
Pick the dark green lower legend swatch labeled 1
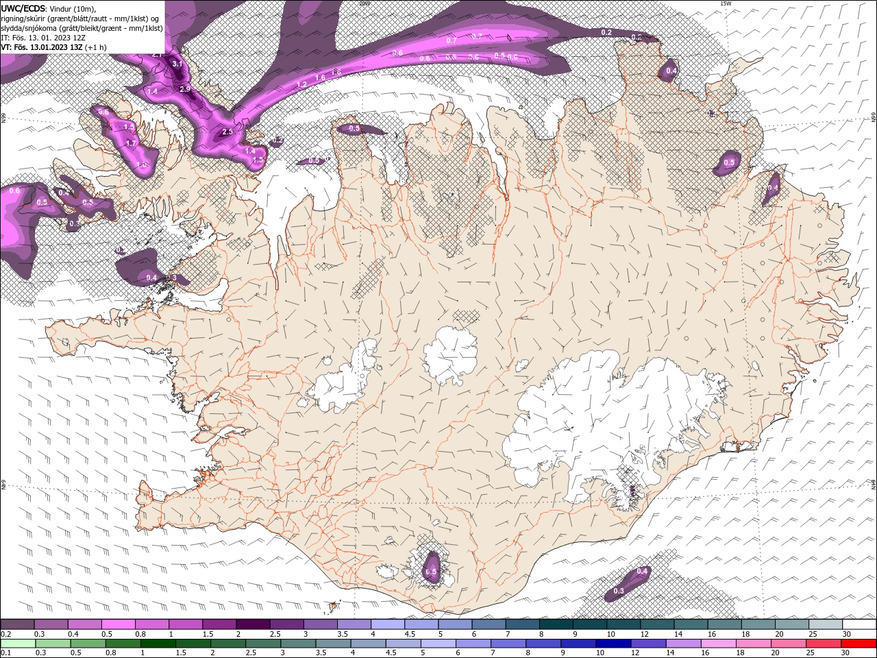pos(158,644)
